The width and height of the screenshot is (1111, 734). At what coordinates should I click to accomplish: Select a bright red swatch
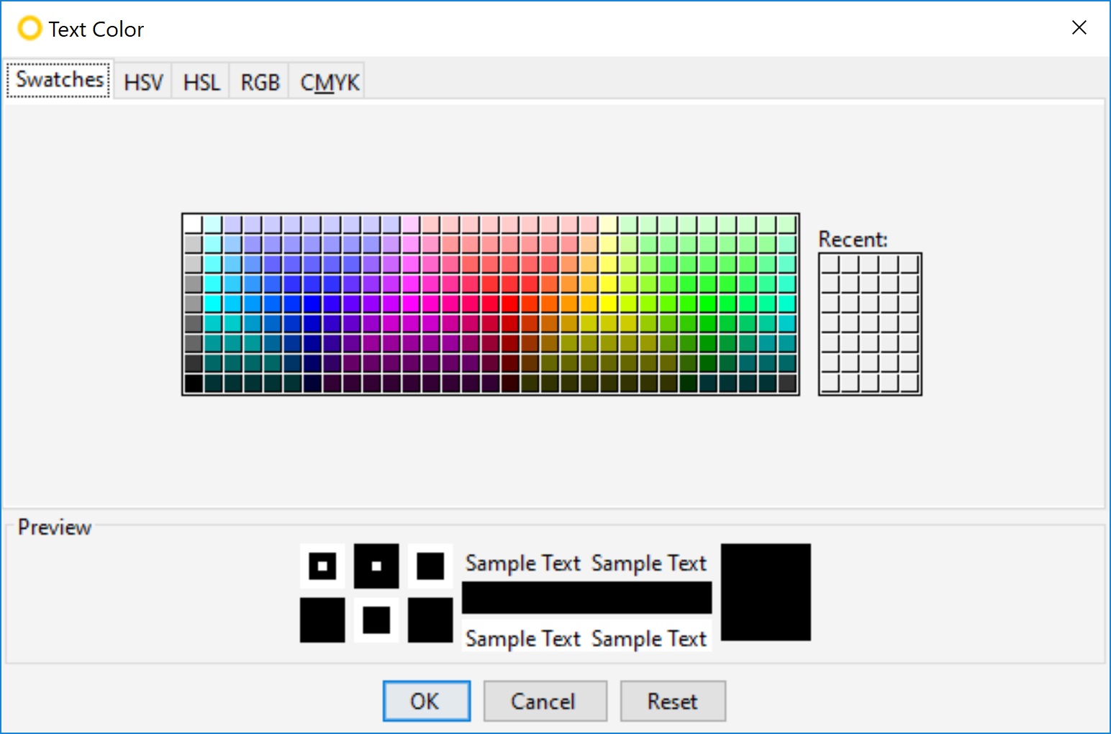pyautogui.click(x=509, y=303)
